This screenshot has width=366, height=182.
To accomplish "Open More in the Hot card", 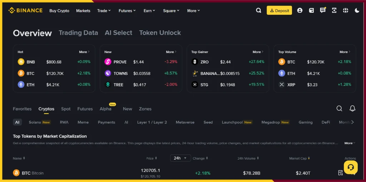I will (84, 52).
